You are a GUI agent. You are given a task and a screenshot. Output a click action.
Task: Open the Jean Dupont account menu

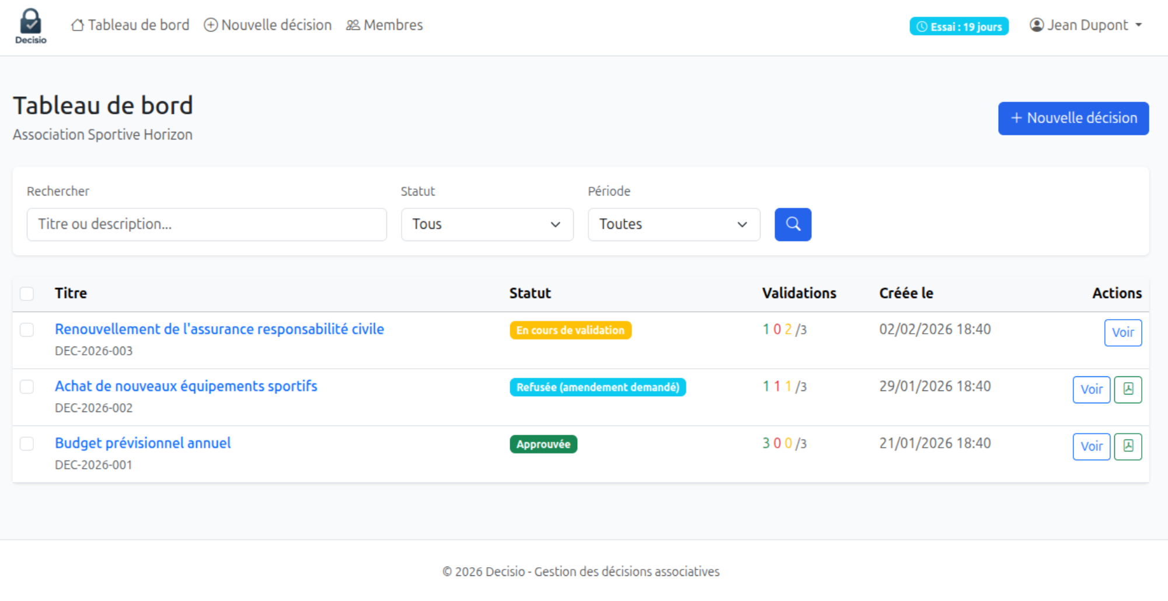[1087, 25]
